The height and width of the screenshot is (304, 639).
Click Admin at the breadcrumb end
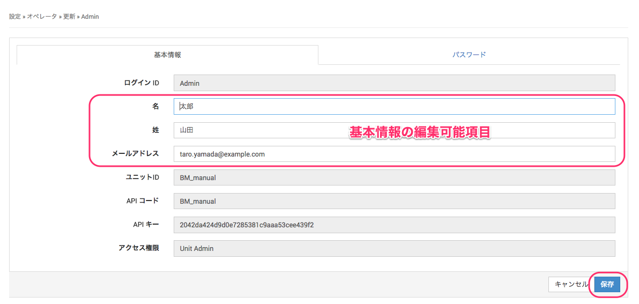(90, 17)
